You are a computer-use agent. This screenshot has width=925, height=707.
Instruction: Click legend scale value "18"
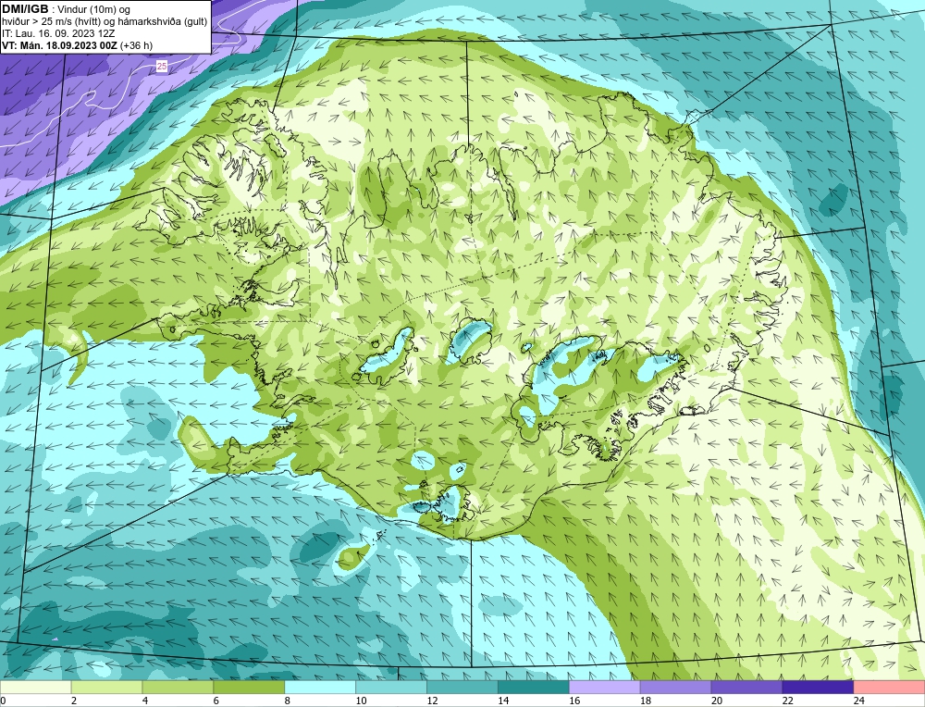tap(646, 701)
